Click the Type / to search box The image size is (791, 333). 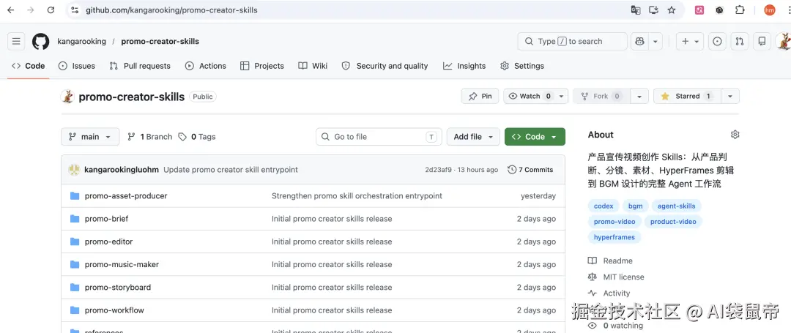572,41
